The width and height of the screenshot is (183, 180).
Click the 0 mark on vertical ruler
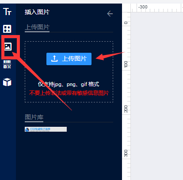(x=126, y=23)
